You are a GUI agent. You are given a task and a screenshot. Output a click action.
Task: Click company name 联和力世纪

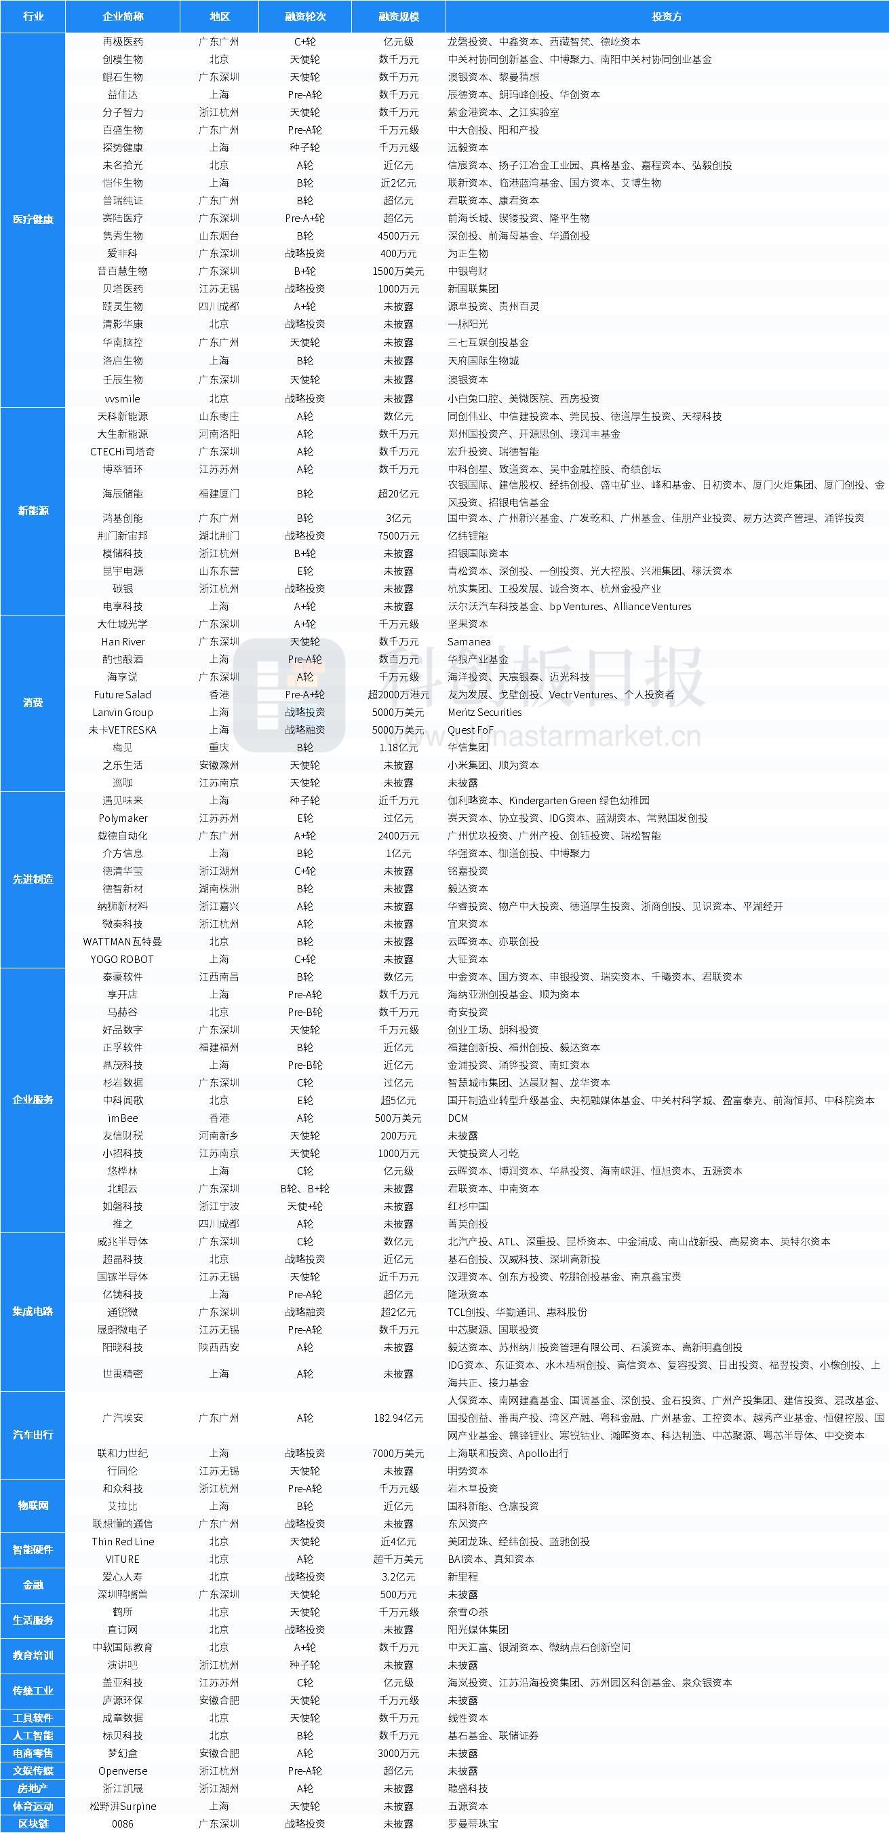(x=122, y=1453)
